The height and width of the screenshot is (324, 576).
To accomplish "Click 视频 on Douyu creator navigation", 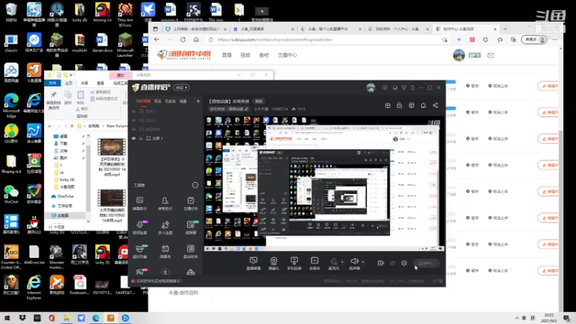I will pos(245,55).
